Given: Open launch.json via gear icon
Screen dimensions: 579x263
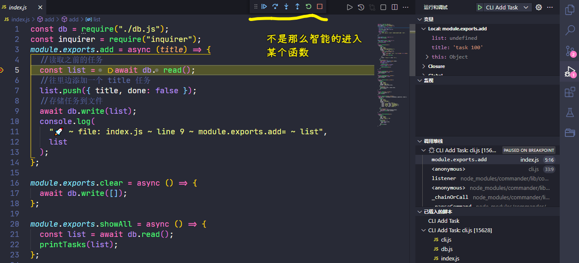Looking at the screenshot, I should pyautogui.click(x=539, y=7).
